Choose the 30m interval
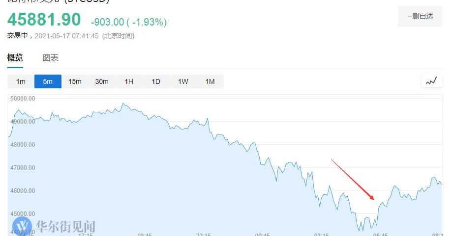The width and height of the screenshot is (454, 236). pyautogui.click(x=102, y=81)
